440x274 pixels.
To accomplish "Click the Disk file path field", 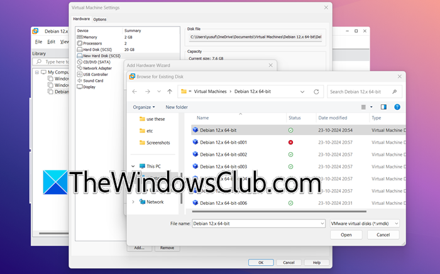I will 255,37.
